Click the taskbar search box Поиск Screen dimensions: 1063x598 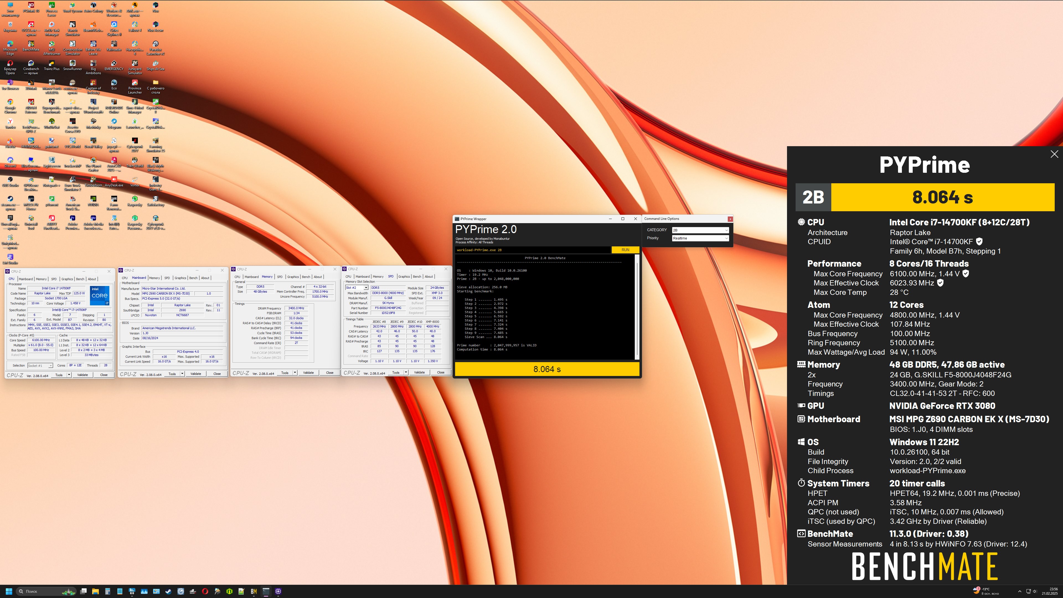(x=46, y=591)
